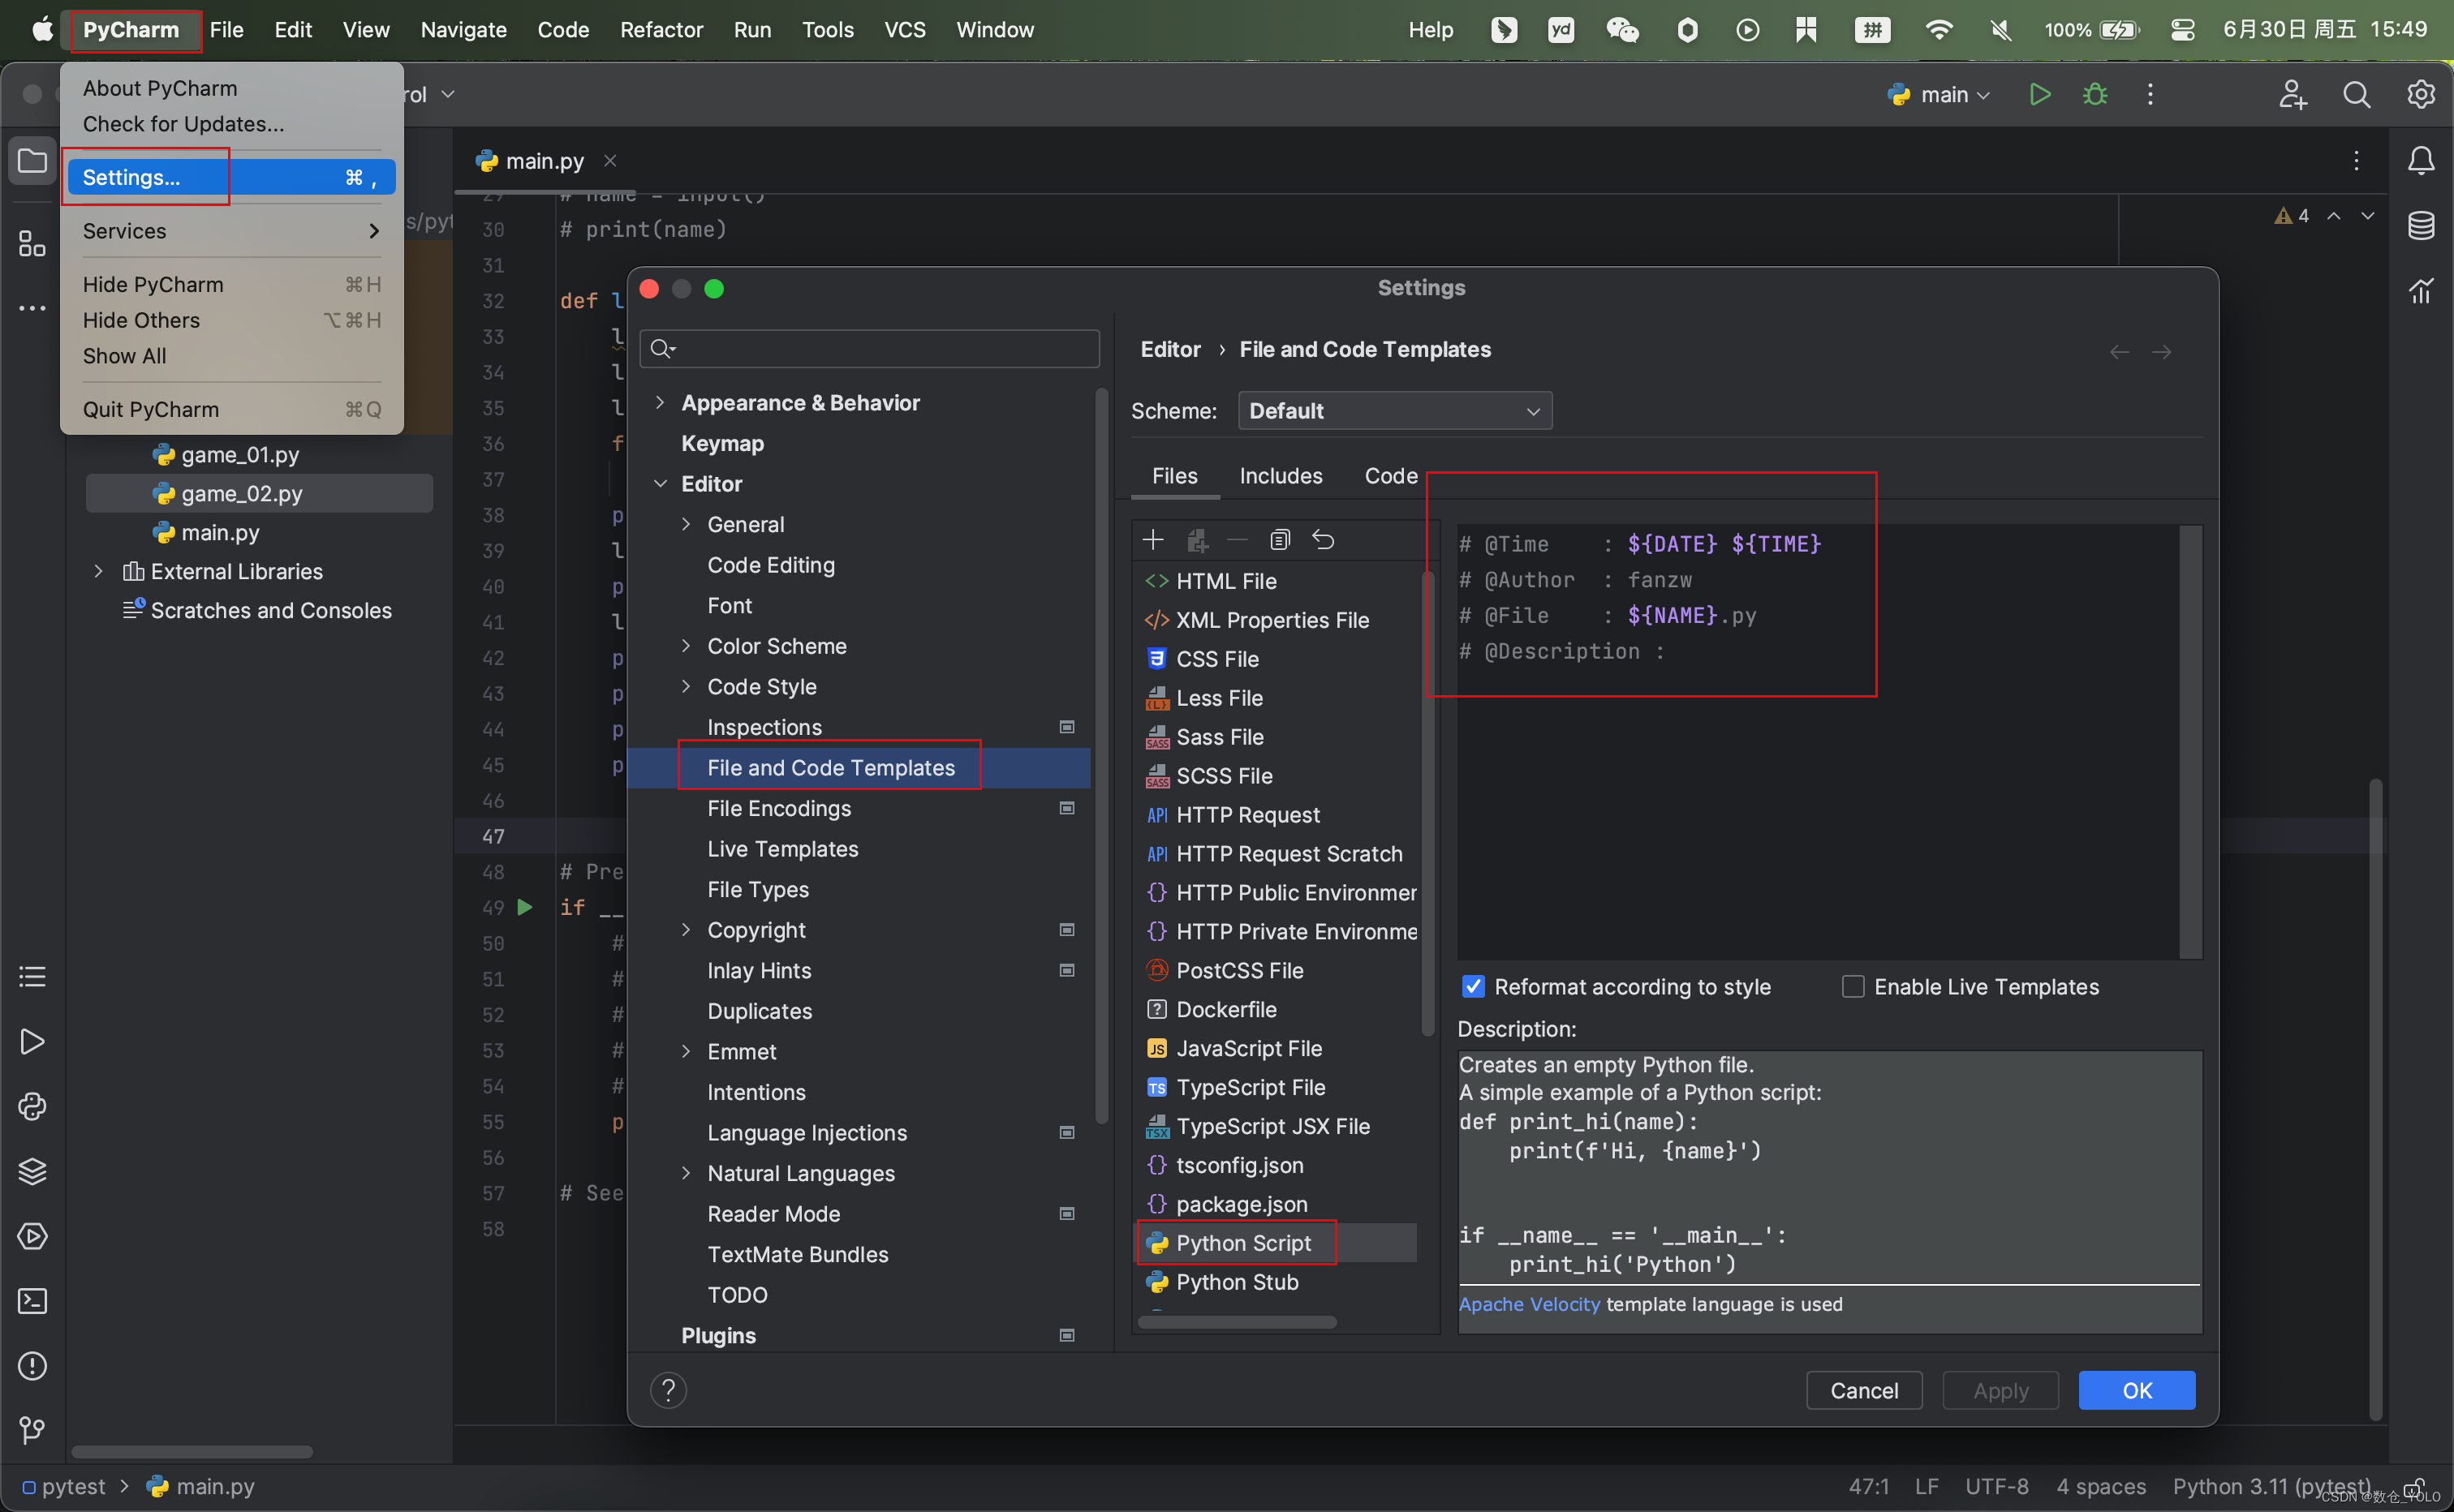Screen dimensions: 2454x1512
Task: Open the Database tool window
Action: (x=2420, y=225)
